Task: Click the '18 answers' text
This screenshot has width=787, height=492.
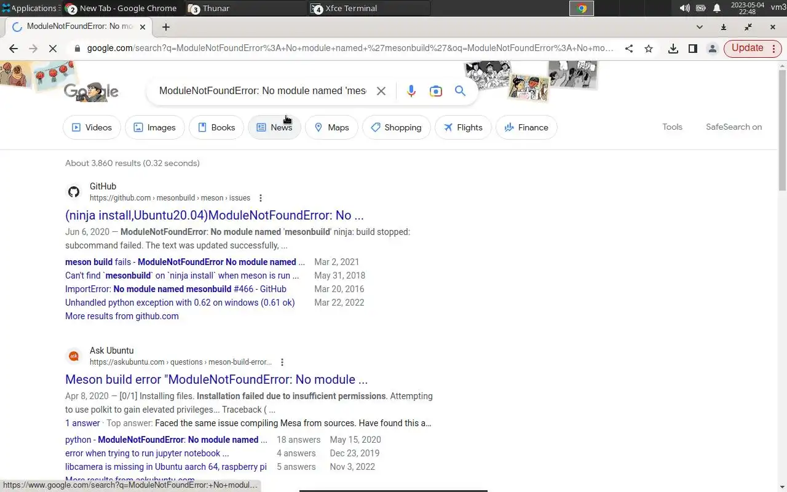Action: [298, 440]
